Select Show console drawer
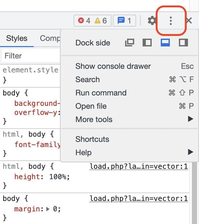Image resolution: width=199 pixels, height=224 pixels. coord(130,66)
